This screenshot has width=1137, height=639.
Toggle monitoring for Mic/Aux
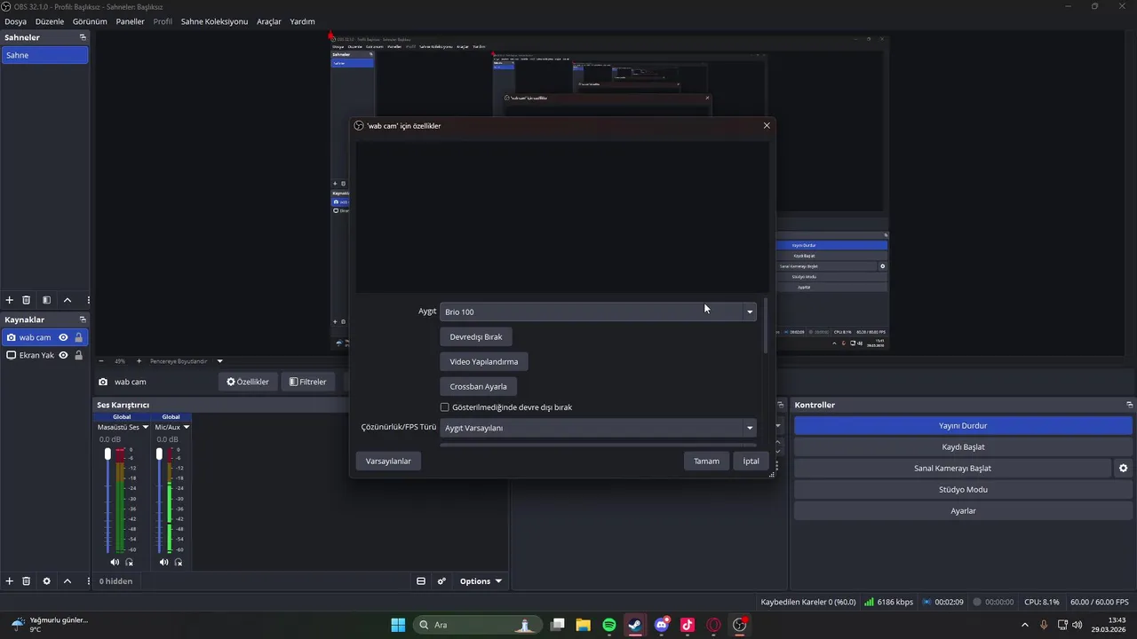tap(179, 562)
